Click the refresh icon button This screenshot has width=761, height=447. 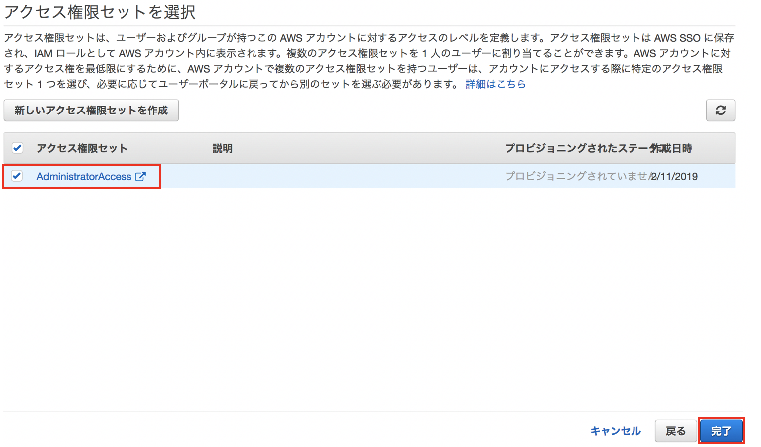click(720, 111)
